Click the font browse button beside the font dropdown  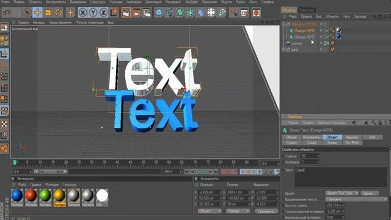(x=370, y=193)
